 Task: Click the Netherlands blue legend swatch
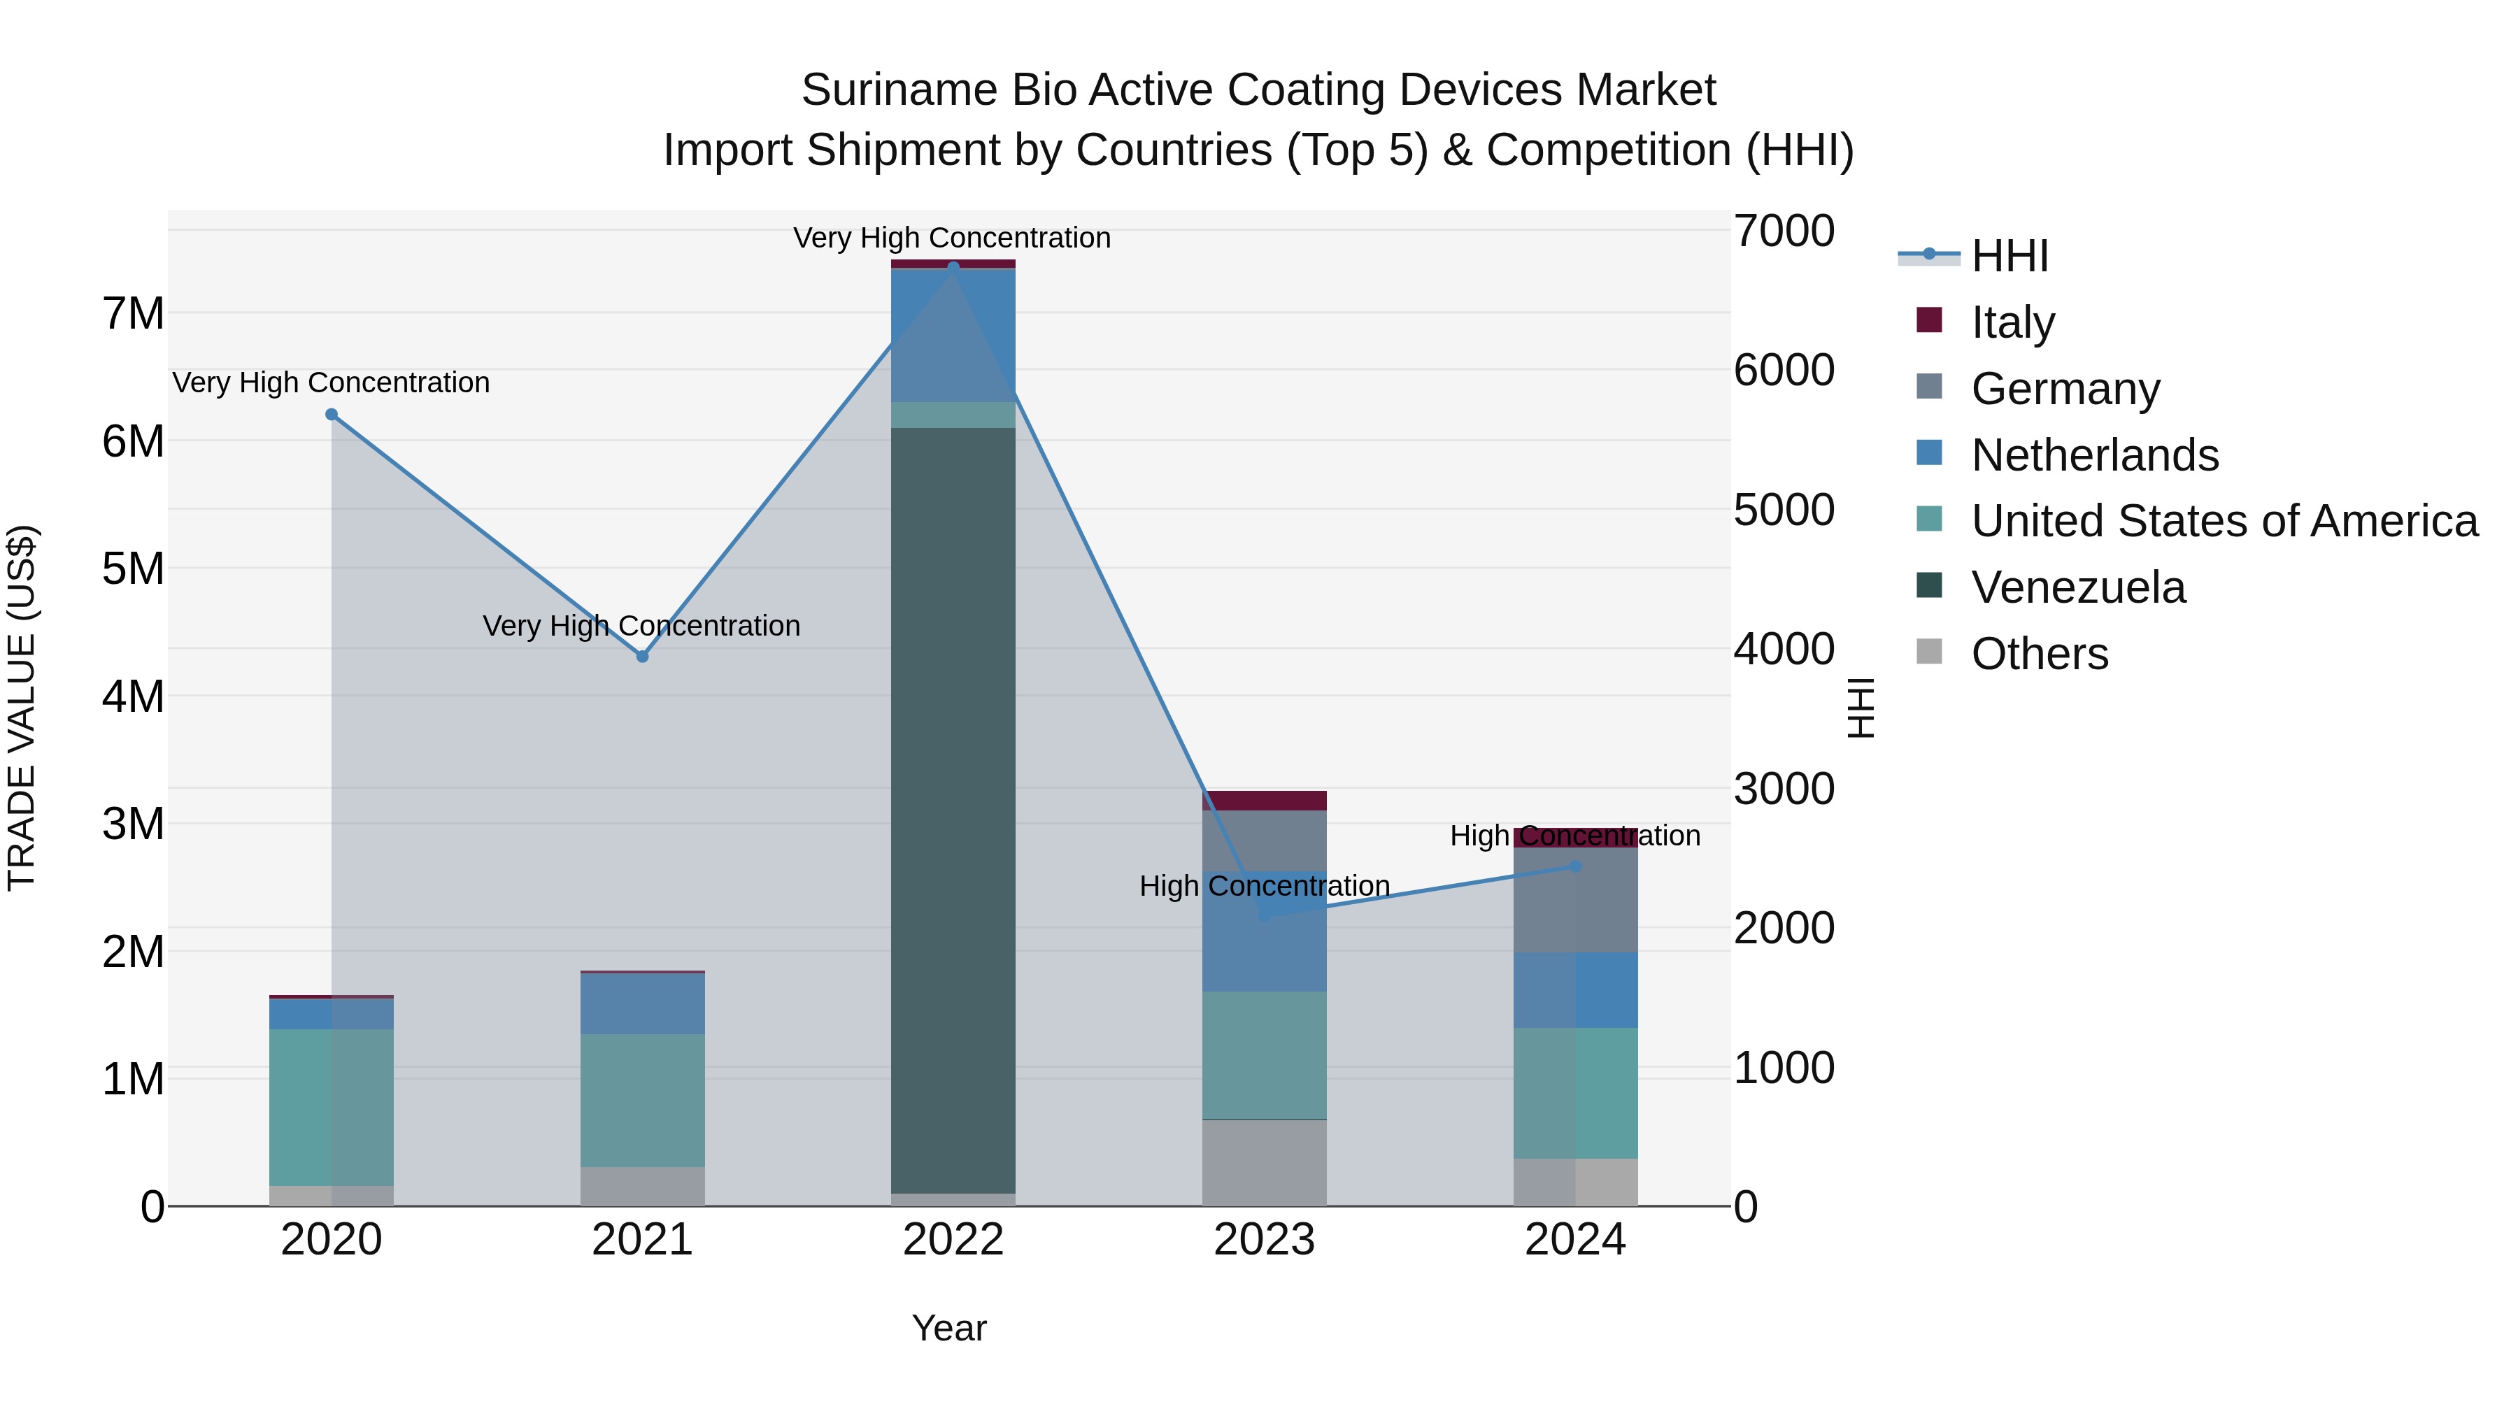[x=1930, y=452]
